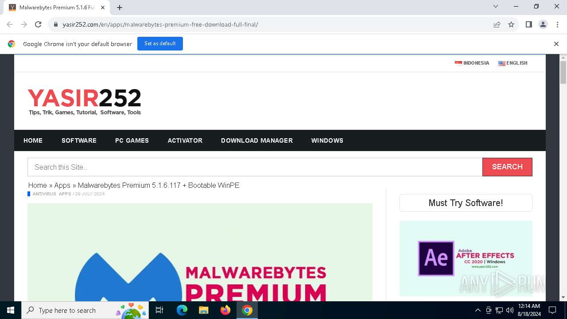Open the ACTIVATOR menu item
This screenshot has width=567, height=319.
(185, 140)
